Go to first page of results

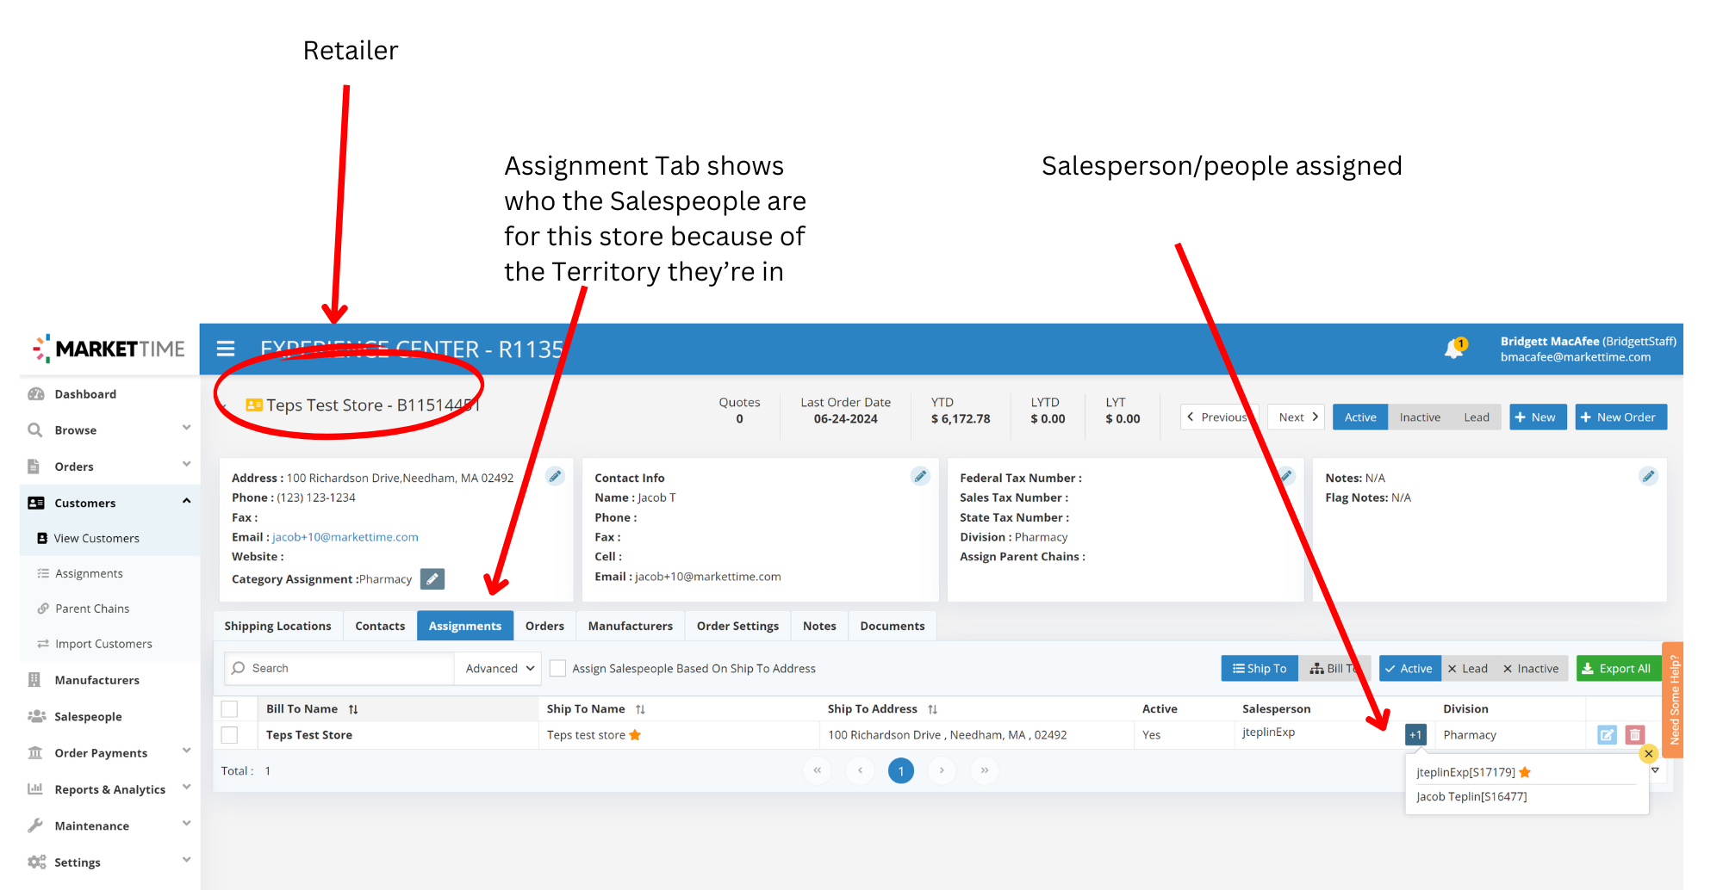pyautogui.click(x=817, y=770)
